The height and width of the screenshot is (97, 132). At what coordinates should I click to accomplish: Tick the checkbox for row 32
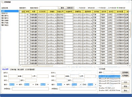pyautogui.click(x=22, y=49)
